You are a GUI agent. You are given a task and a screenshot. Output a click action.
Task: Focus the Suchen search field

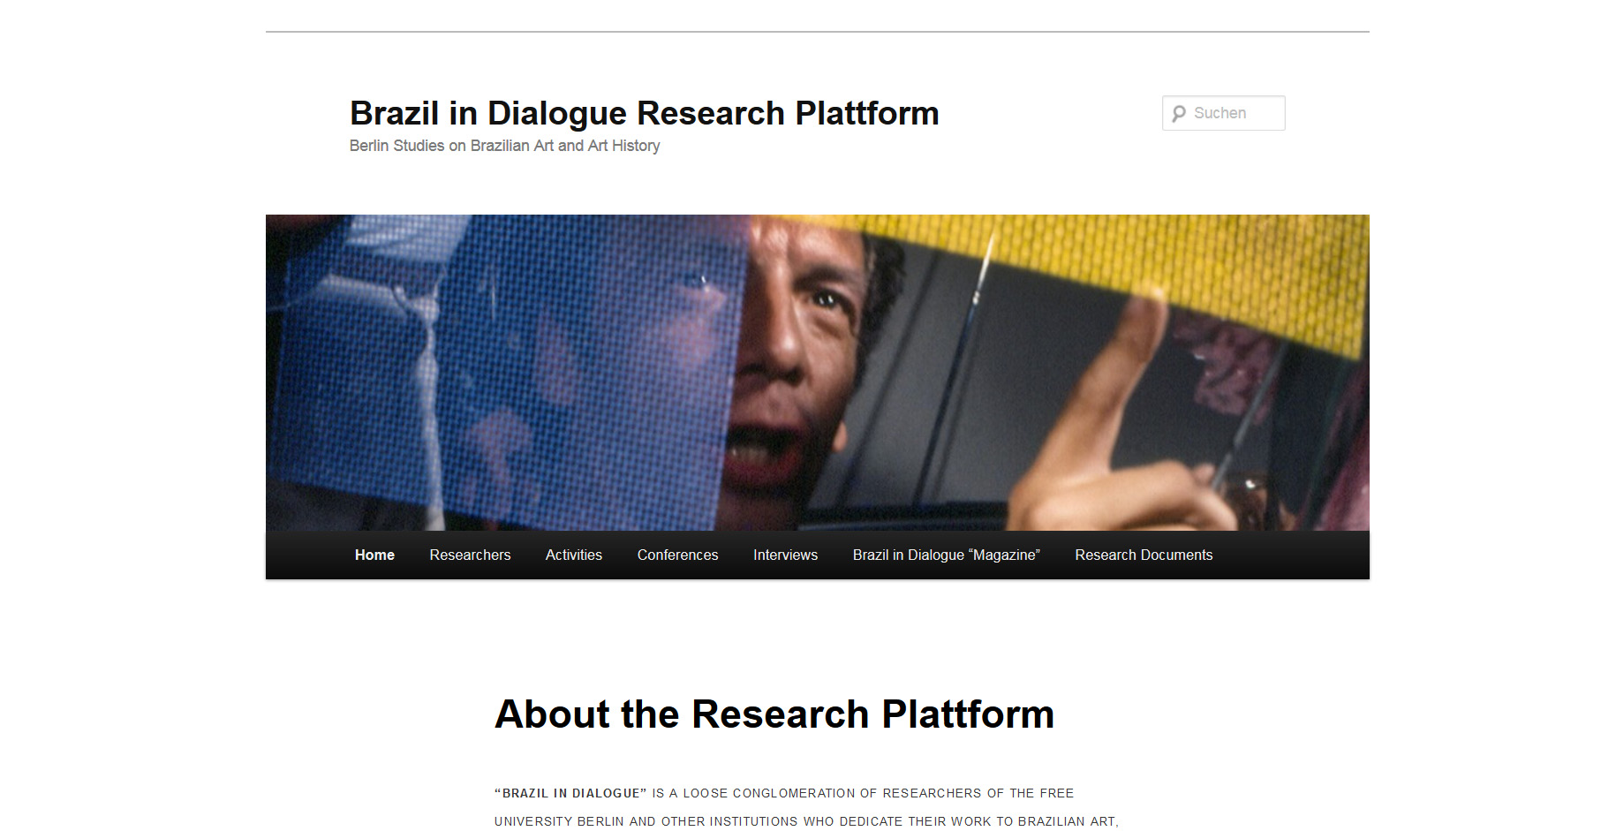(x=1223, y=113)
